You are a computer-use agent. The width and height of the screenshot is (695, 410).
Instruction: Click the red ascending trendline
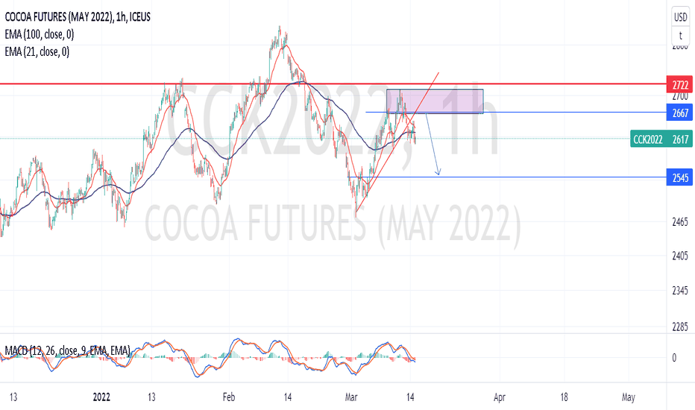[397, 145]
